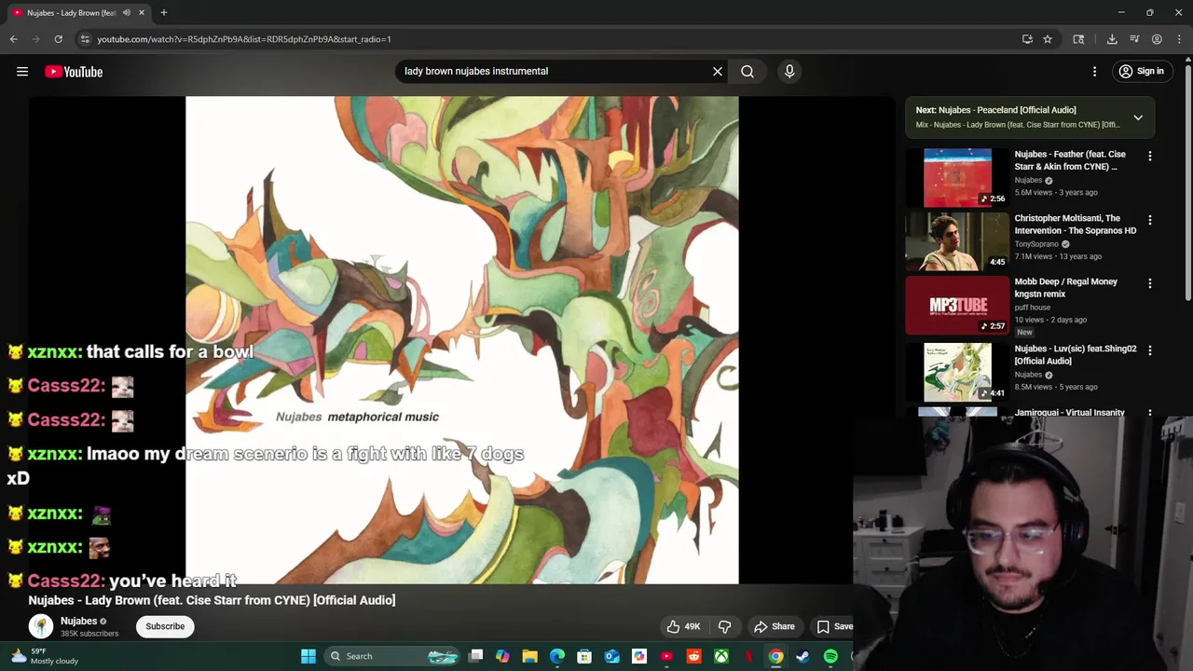Click the magnifier search button
Viewport: 1193px width, 671px height.
coord(747,71)
